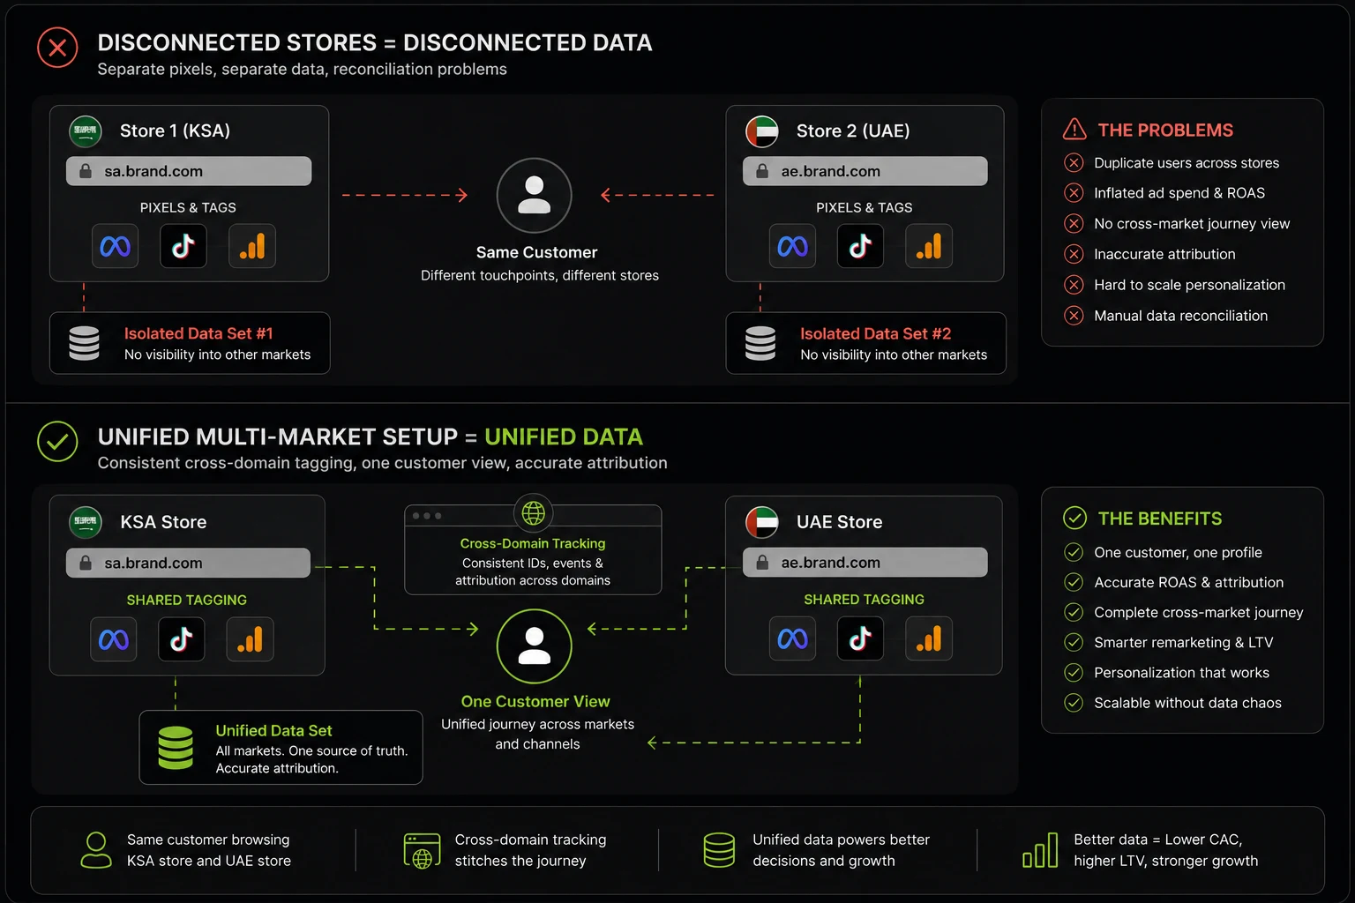Click the TikTok icon under KSA Store shared tagging

[182, 639]
